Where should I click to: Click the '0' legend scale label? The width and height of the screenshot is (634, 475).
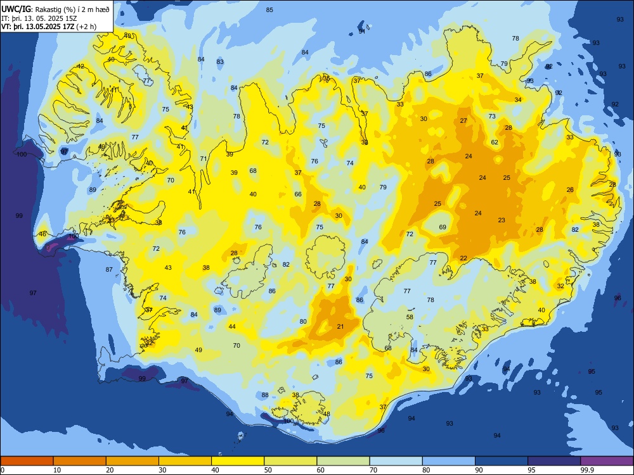point(3,470)
